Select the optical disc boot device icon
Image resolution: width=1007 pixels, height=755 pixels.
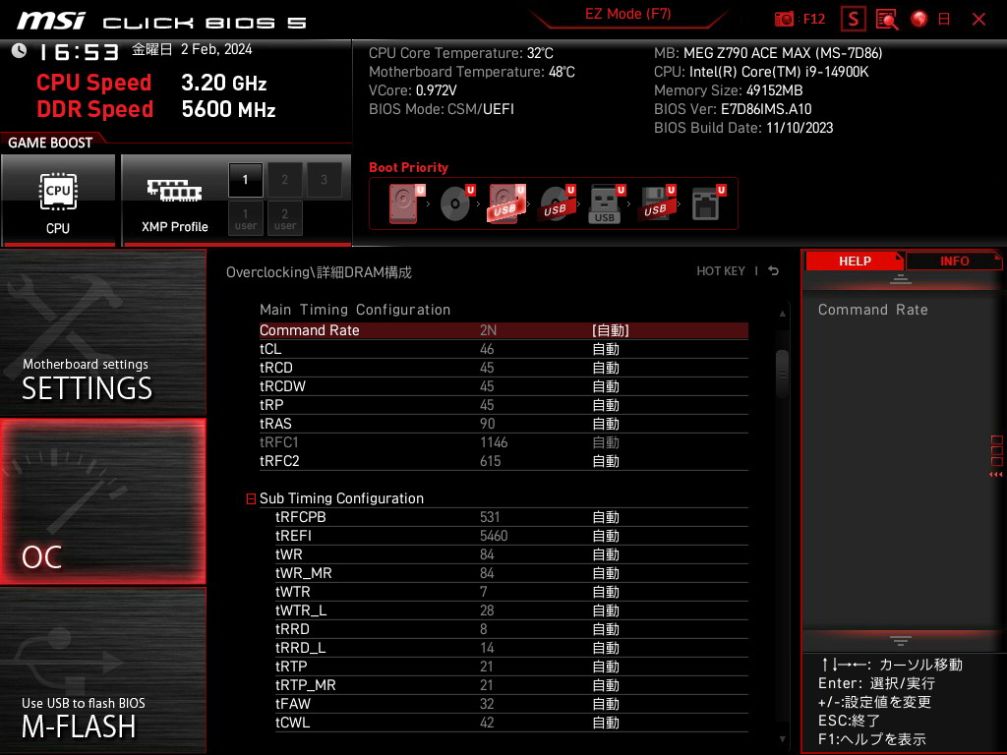pos(456,203)
